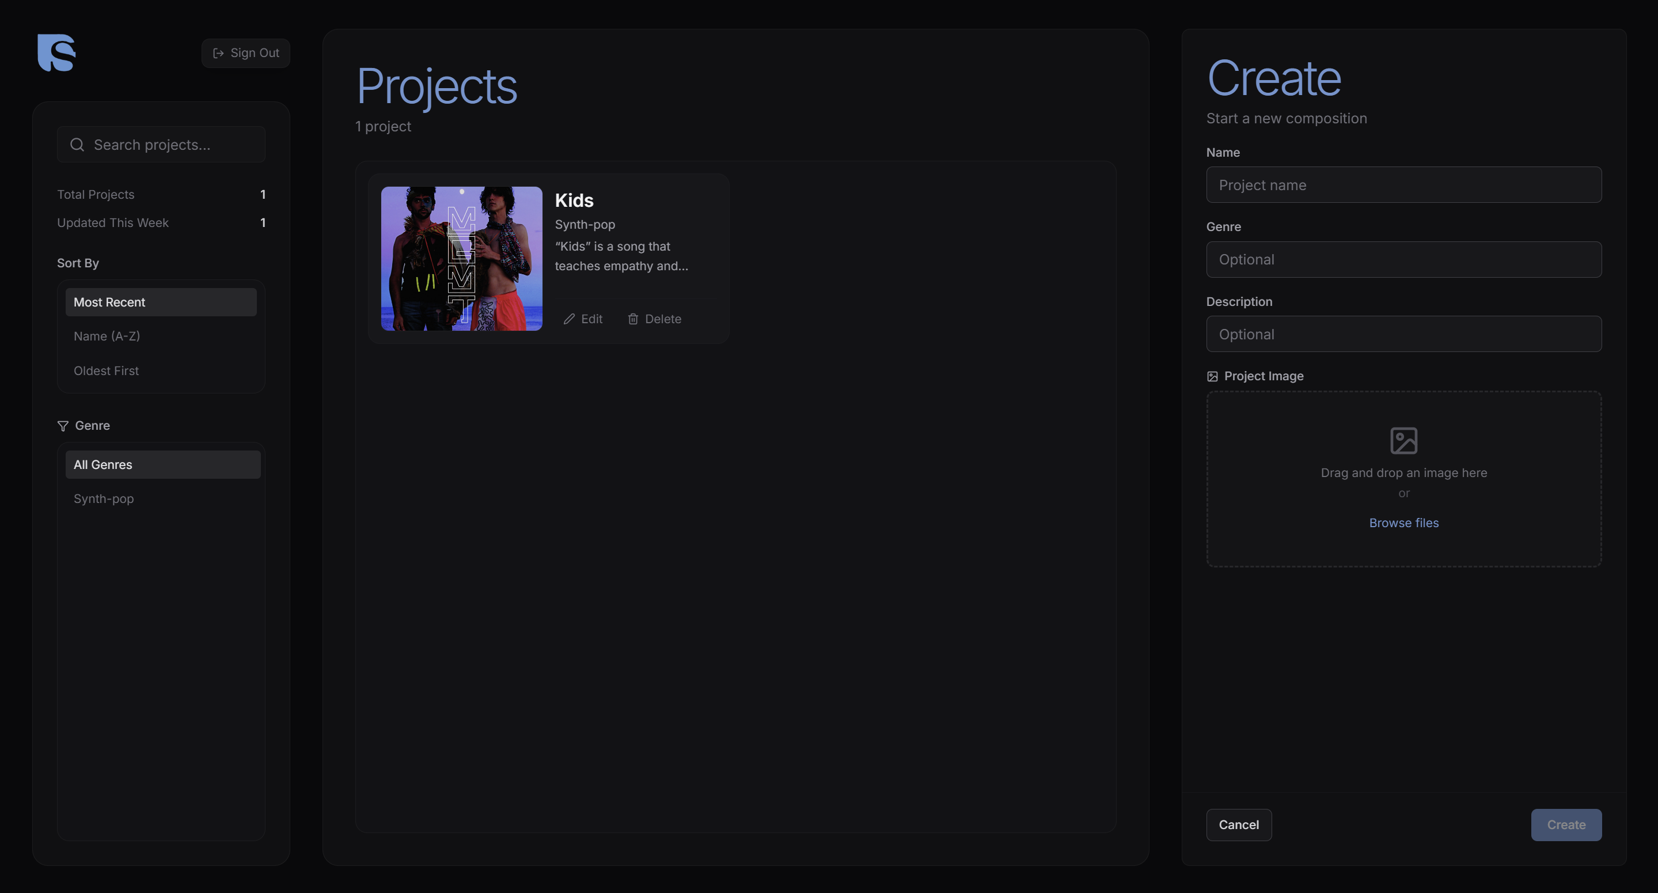
Task: Click the trash Delete icon on Kids
Action: [633, 319]
